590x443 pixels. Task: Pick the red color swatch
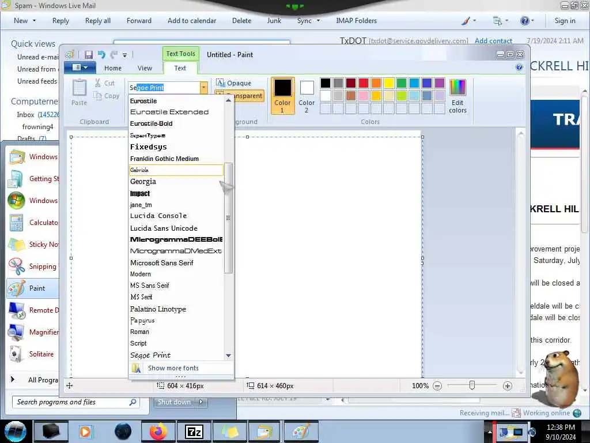(364, 83)
